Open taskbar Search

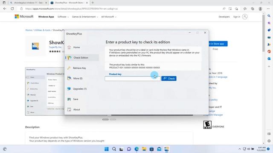[x=114, y=149]
